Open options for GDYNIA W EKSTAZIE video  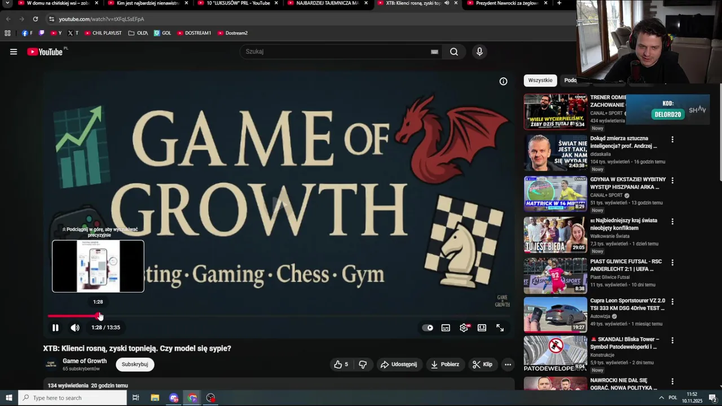tap(672, 180)
